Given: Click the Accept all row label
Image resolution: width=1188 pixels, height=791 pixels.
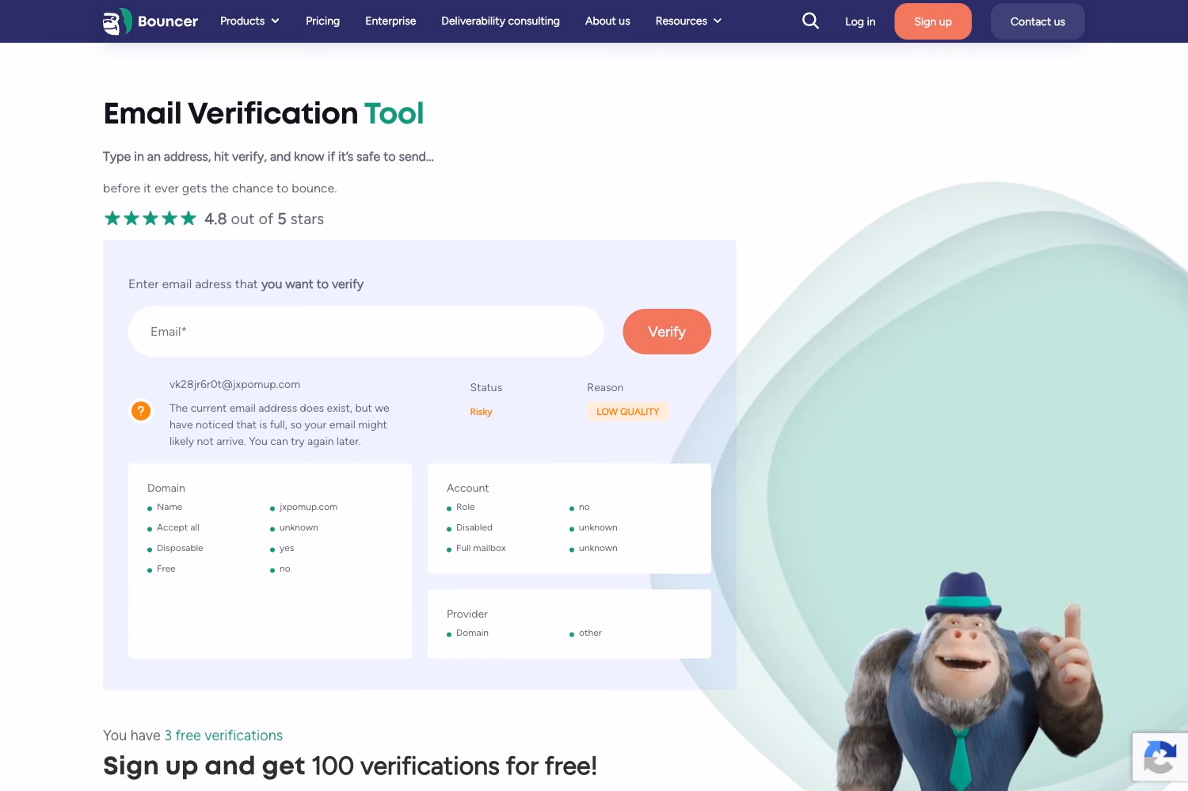Looking at the screenshot, I should pos(178,528).
